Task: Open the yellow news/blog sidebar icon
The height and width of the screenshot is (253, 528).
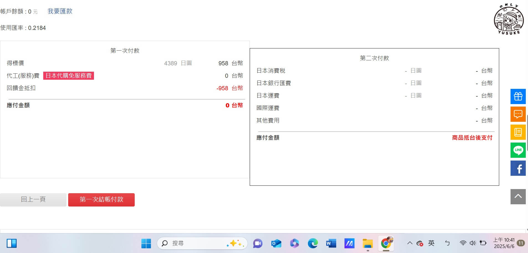Action: (x=518, y=132)
